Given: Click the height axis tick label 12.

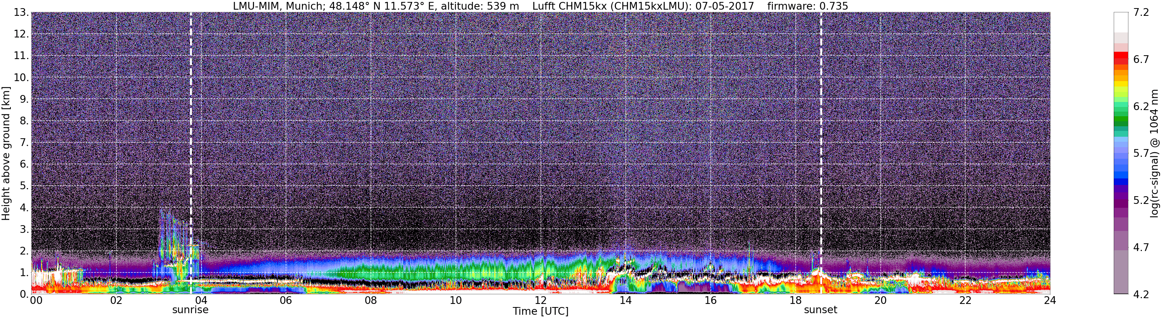Looking at the screenshot, I should click(22, 34).
